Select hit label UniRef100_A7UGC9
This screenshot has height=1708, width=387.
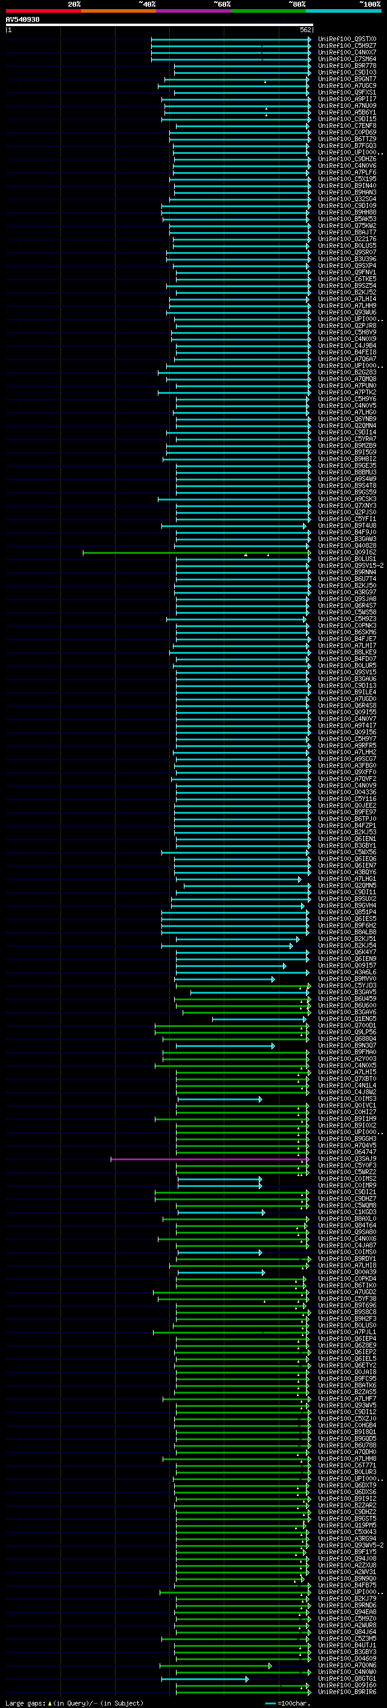pyautogui.click(x=346, y=85)
